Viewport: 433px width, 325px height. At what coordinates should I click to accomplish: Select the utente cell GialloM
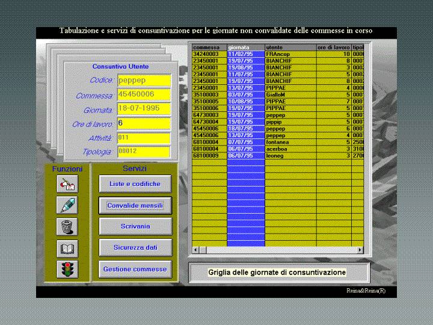point(290,95)
